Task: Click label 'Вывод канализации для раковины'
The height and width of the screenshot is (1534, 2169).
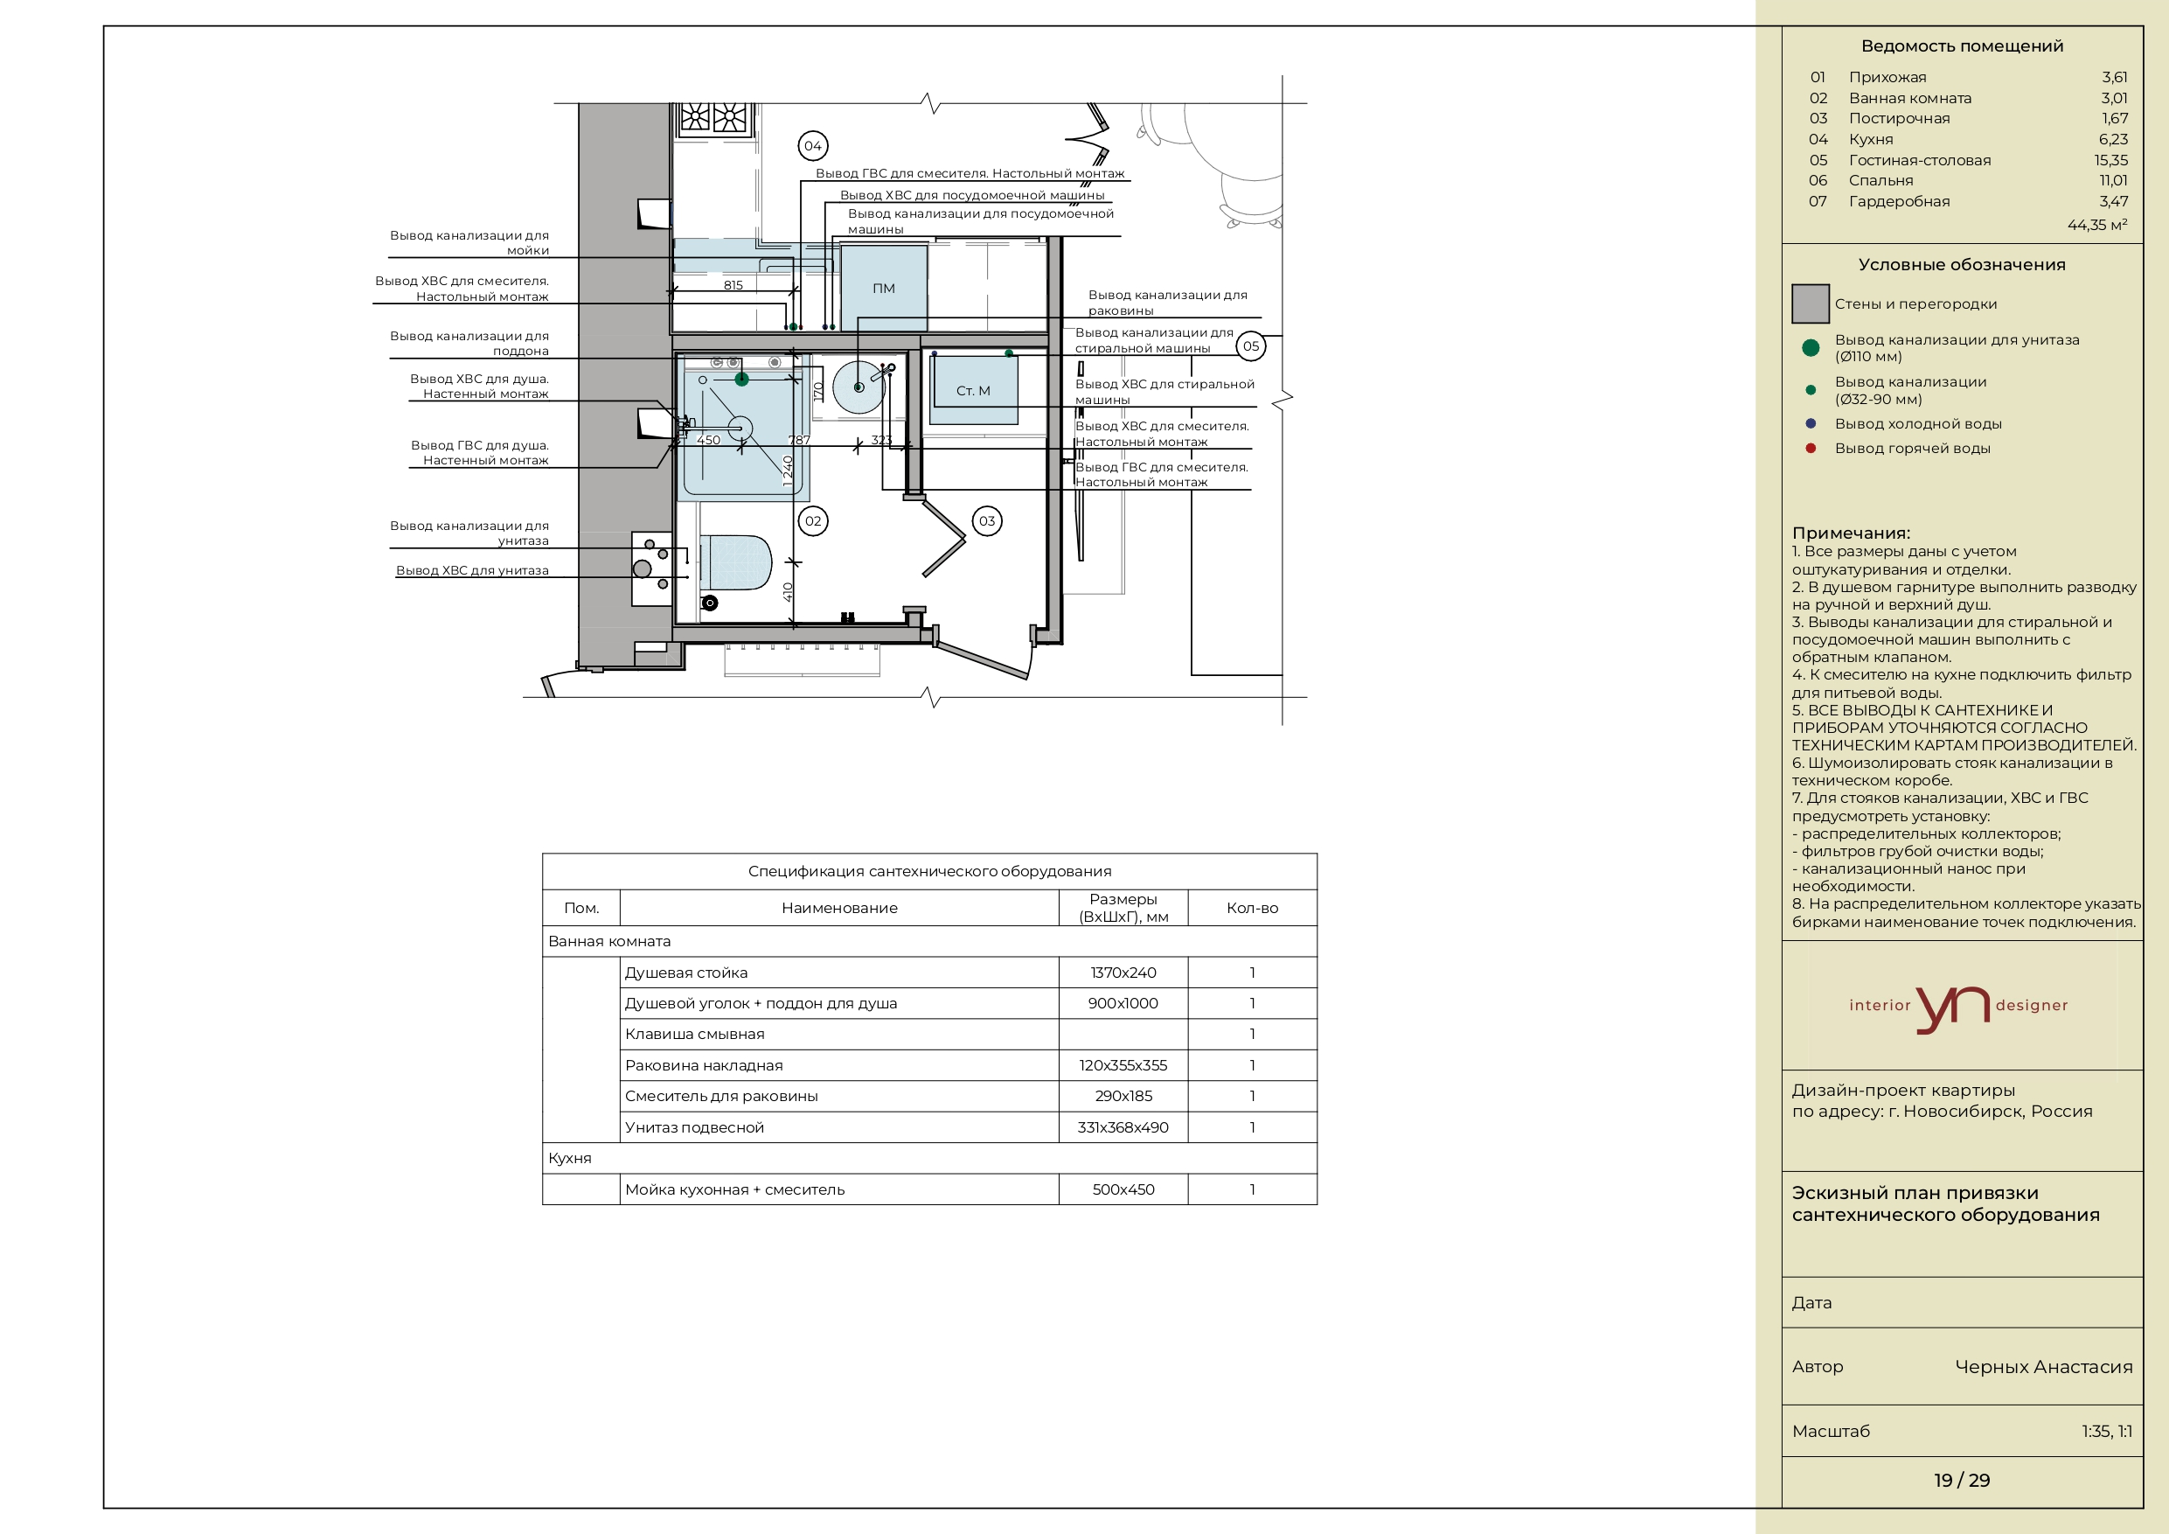Action: tap(1168, 303)
